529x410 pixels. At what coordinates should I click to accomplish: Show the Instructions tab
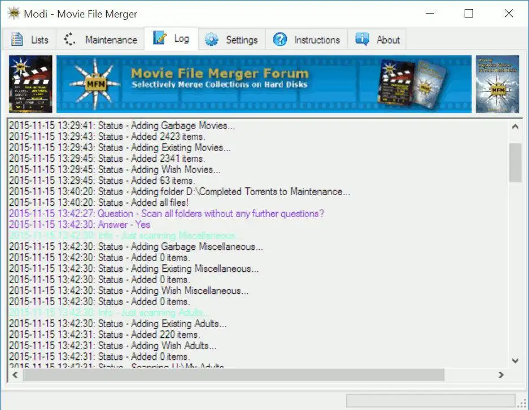[307, 39]
